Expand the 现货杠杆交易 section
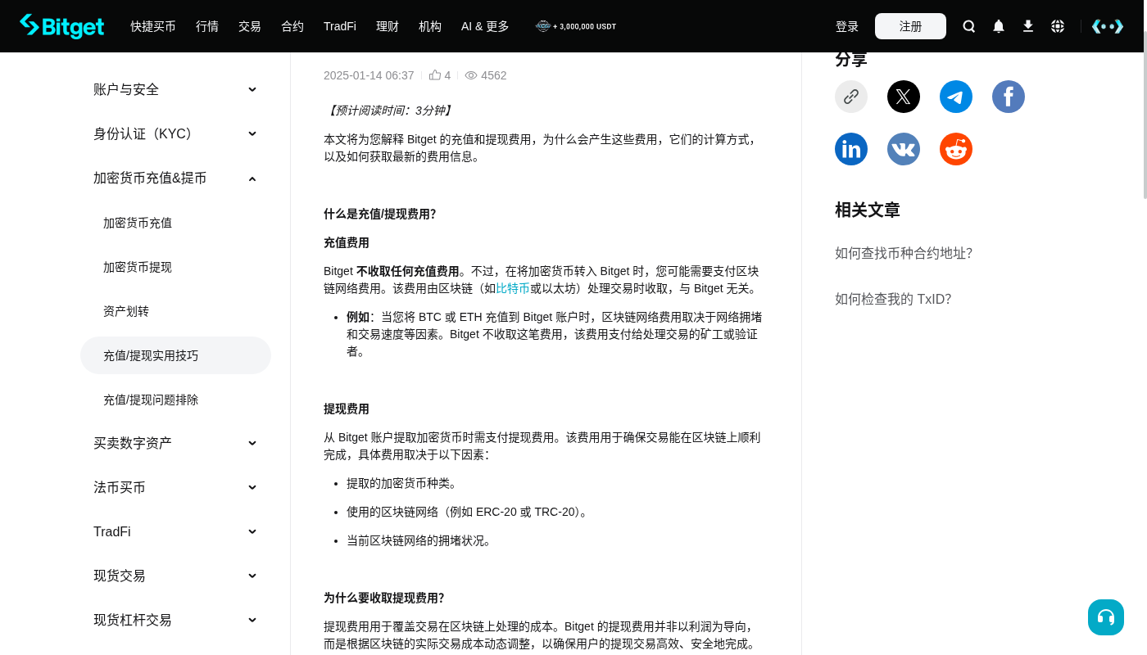 (175, 620)
